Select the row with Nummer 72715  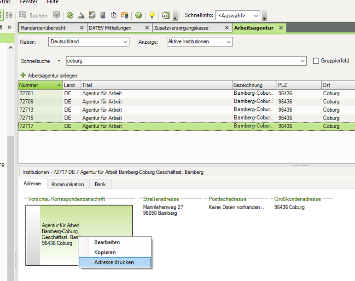click(186, 118)
